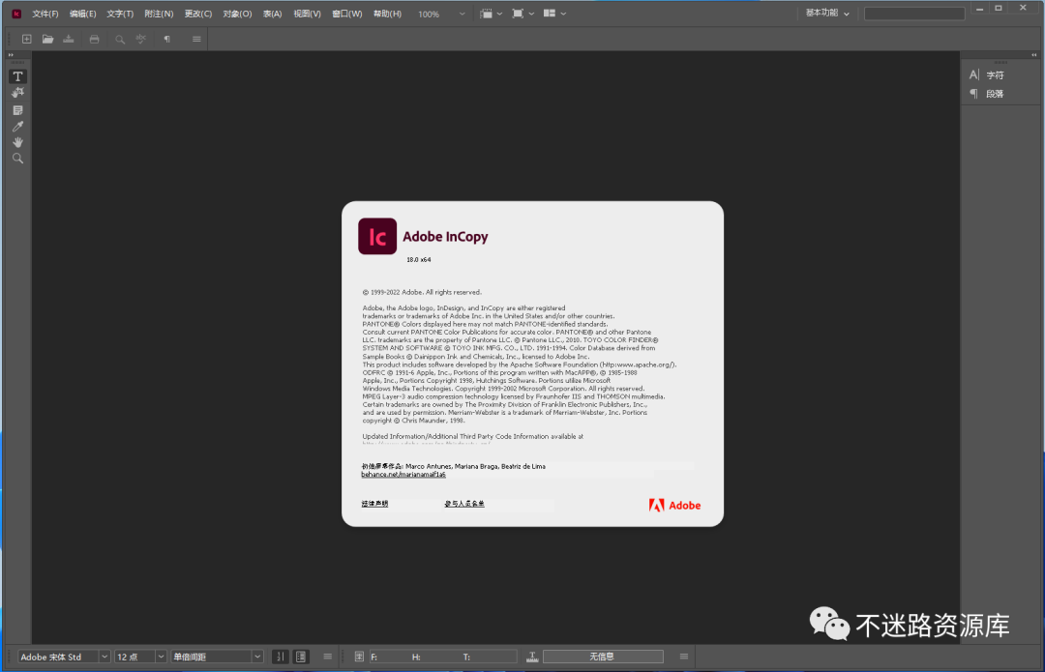This screenshot has height=672, width=1045.
Task: Click version text 18.0 x64
Action: point(419,260)
